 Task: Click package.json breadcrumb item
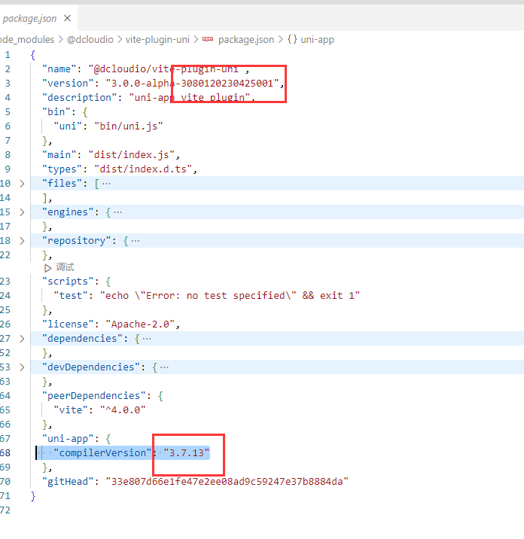click(x=246, y=40)
